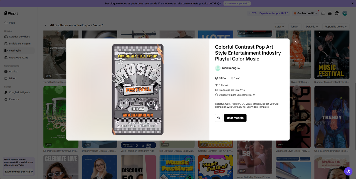Click the language globe icon
The width and height of the screenshot is (356, 179).
click(x=337, y=13)
